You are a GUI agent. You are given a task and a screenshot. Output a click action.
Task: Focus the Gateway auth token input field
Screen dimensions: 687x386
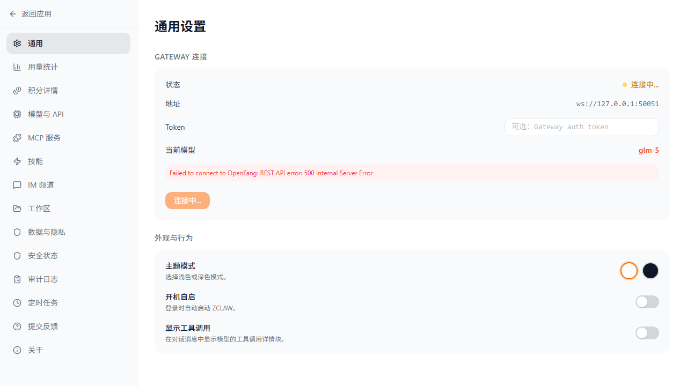(581, 127)
